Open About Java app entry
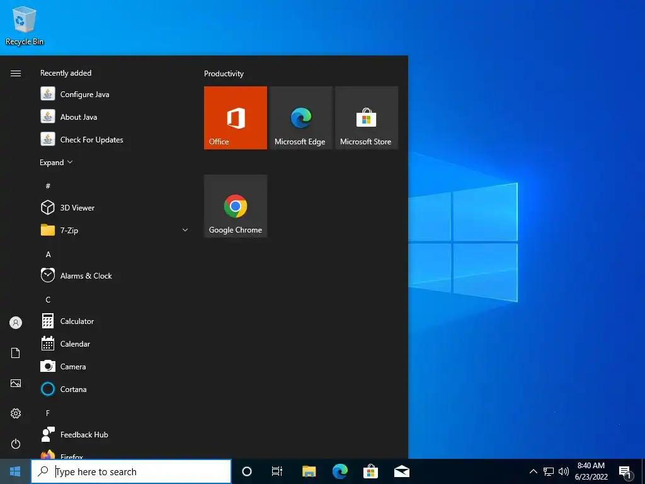 (x=115, y=117)
